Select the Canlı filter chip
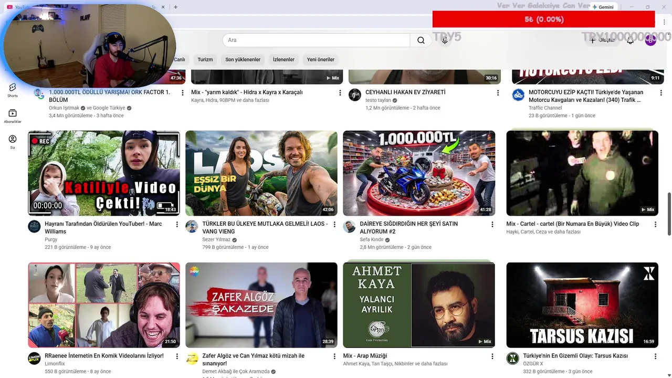The width and height of the screenshot is (672, 378). click(x=180, y=59)
